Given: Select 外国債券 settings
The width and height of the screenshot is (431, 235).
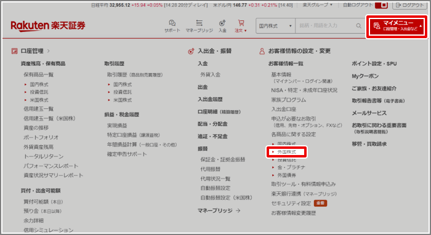Looking at the screenshot, I should coord(286,175).
